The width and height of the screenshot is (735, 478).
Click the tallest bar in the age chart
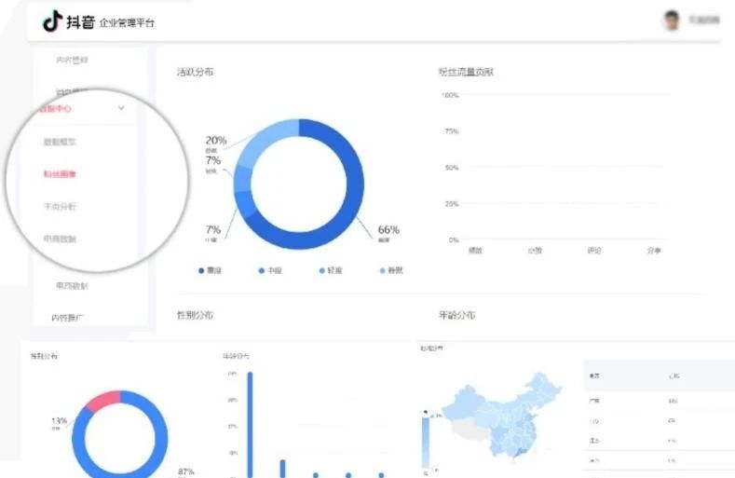tap(250, 425)
